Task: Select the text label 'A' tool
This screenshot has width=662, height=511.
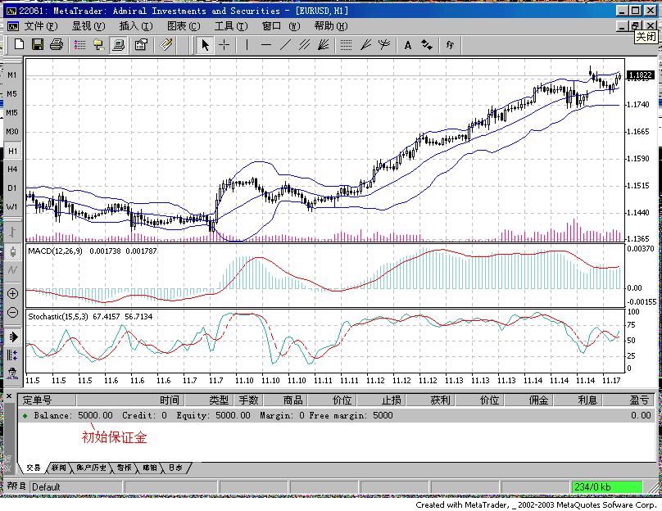Action: (408, 45)
